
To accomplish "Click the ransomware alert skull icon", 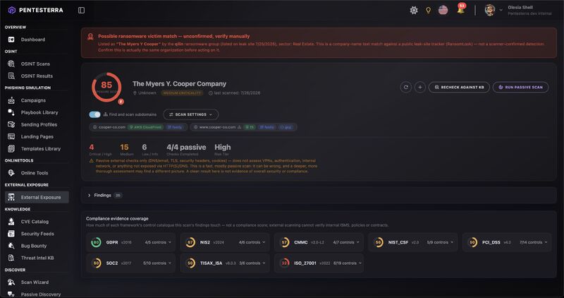I will click(90, 37).
